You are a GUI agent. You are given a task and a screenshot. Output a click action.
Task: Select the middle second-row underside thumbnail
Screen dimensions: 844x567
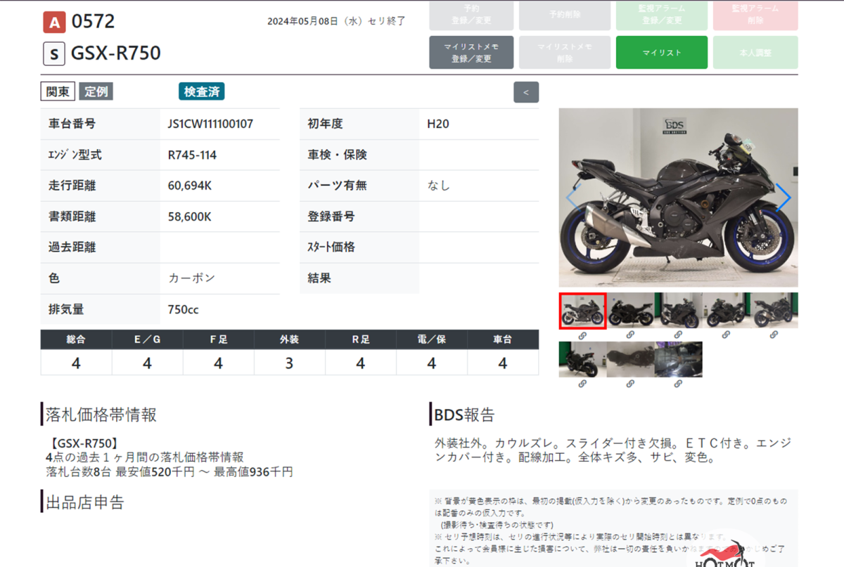(631, 359)
